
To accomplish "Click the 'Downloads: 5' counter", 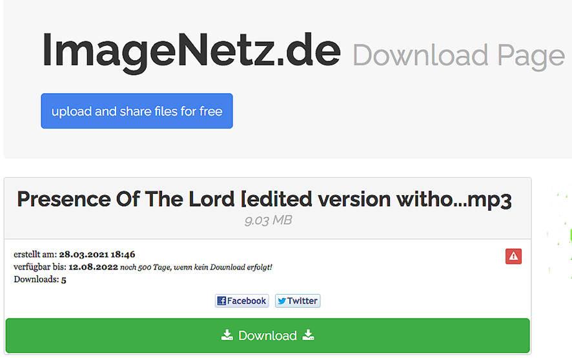I will [40, 279].
